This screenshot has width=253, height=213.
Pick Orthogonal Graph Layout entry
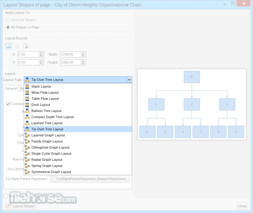click(78, 147)
